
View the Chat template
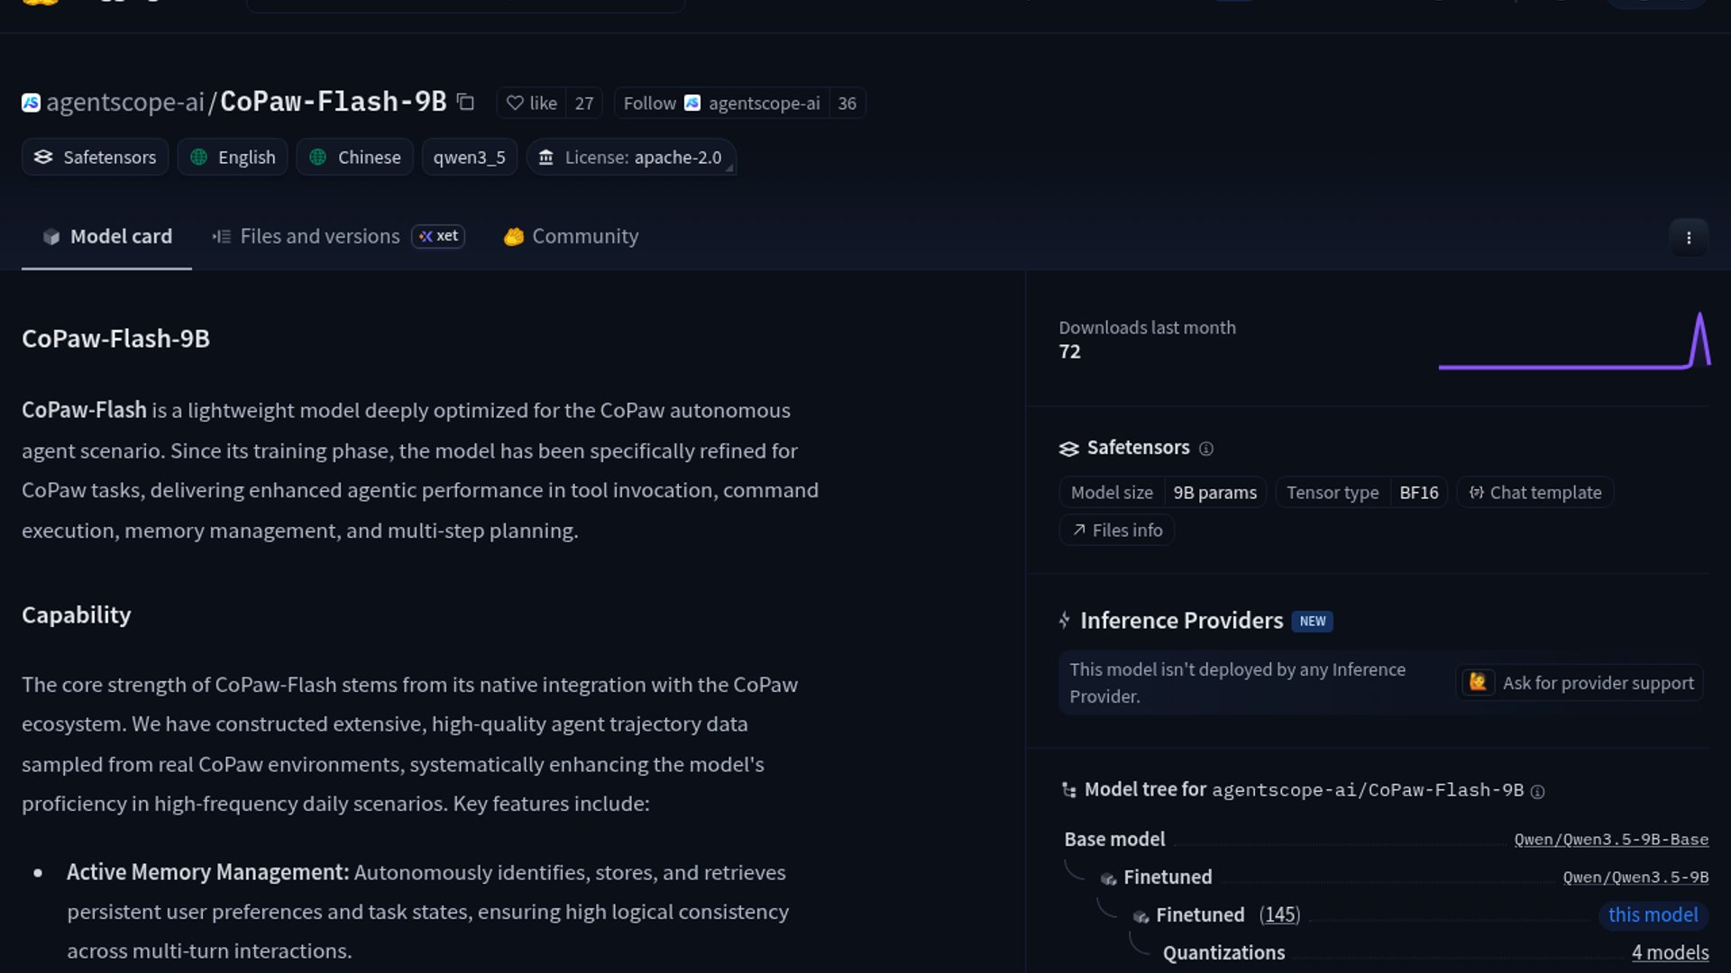tap(1535, 493)
